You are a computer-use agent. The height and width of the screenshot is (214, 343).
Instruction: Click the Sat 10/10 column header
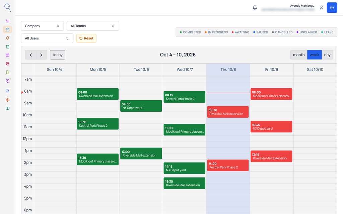click(x=315, y=70)
